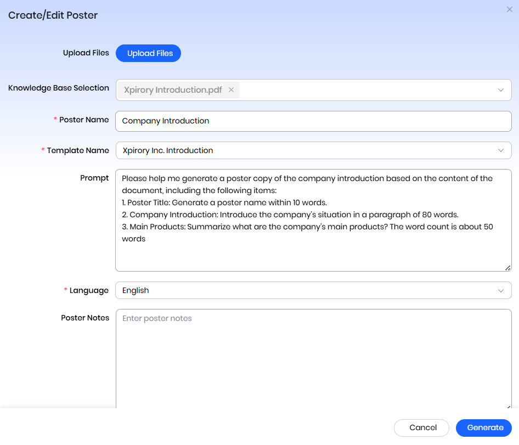Focus the Poster Name input field
Screen dimensions: 519x445
313,121
